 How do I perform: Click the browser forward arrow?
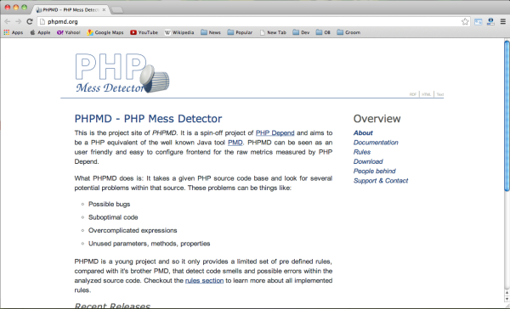tap(19, 21)
